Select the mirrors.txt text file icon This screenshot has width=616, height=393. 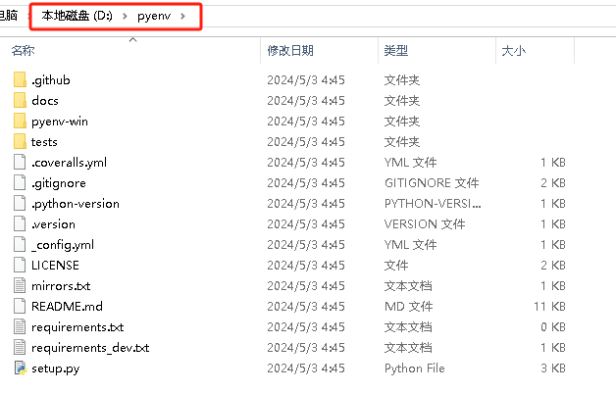(x=20, y=286)
